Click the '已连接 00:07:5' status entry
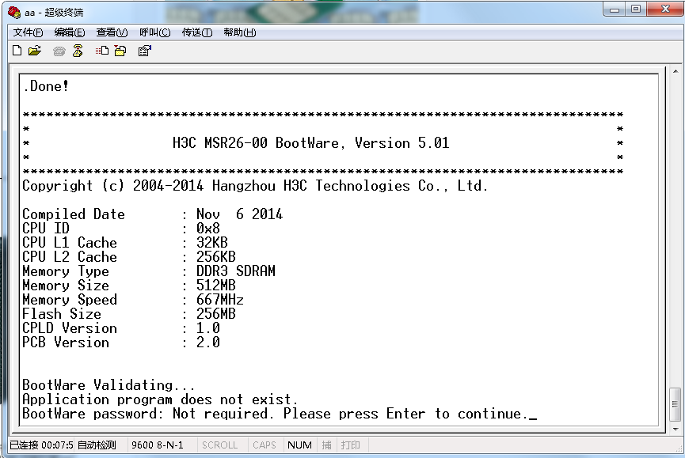Screen dimensions: 685x458 coord(41,445)
